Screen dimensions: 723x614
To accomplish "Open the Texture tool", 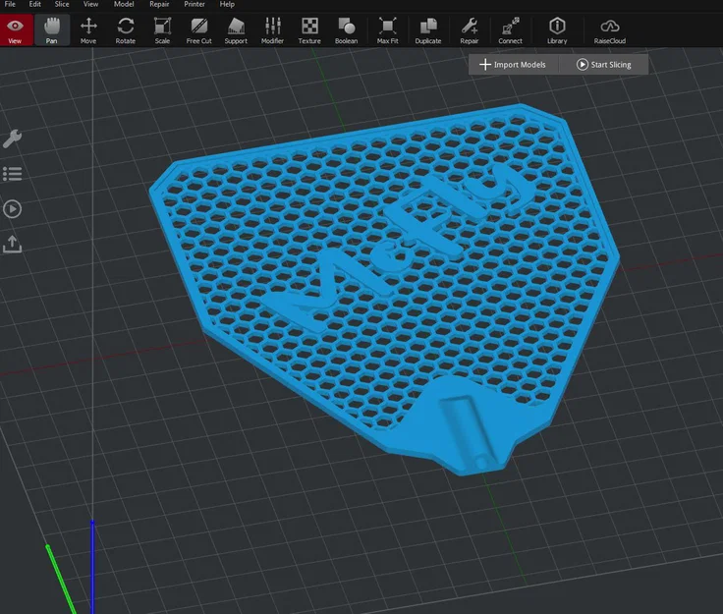I will (x=309, y=30).
